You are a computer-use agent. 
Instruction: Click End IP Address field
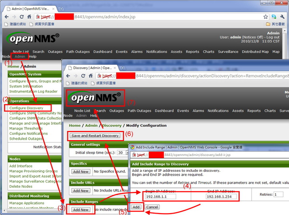click(221, 197)
